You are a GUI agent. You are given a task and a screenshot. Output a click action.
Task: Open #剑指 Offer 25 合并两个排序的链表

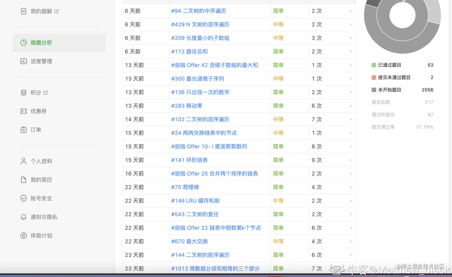pyautogui.click(x=214, y=173)
